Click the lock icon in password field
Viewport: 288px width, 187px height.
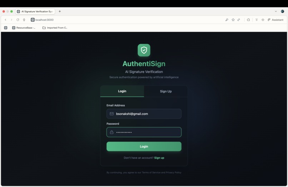112,132
